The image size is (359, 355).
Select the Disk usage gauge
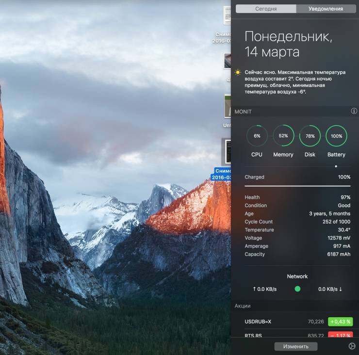[x=310, y=136]
